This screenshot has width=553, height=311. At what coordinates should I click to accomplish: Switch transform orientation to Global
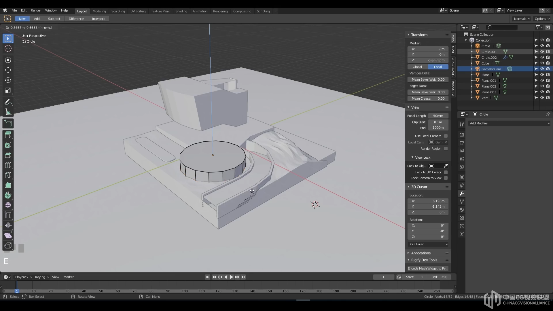(417, 67)
